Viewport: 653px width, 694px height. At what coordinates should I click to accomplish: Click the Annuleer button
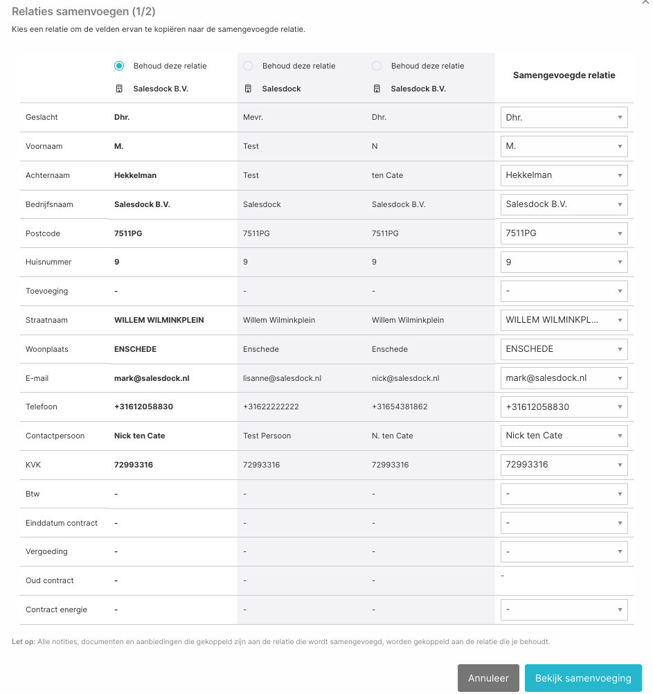click(x=488, y=677)
